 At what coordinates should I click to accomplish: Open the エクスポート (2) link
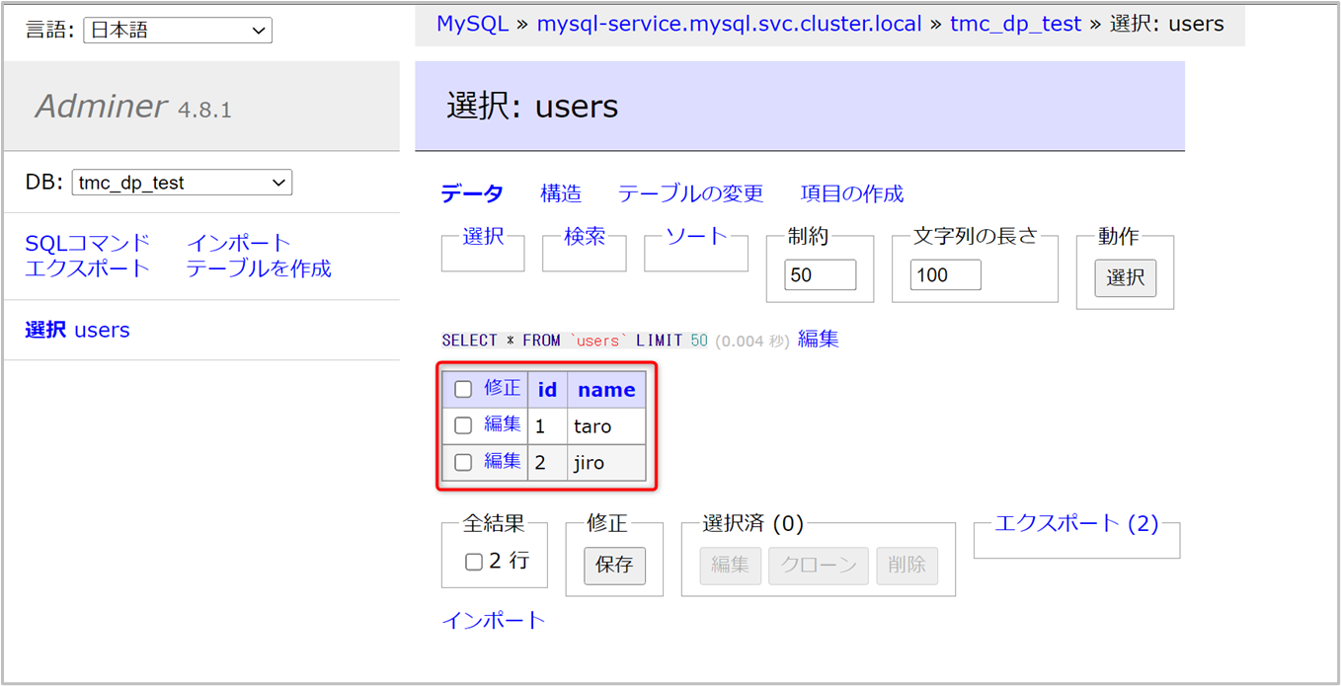[1075, 523]
